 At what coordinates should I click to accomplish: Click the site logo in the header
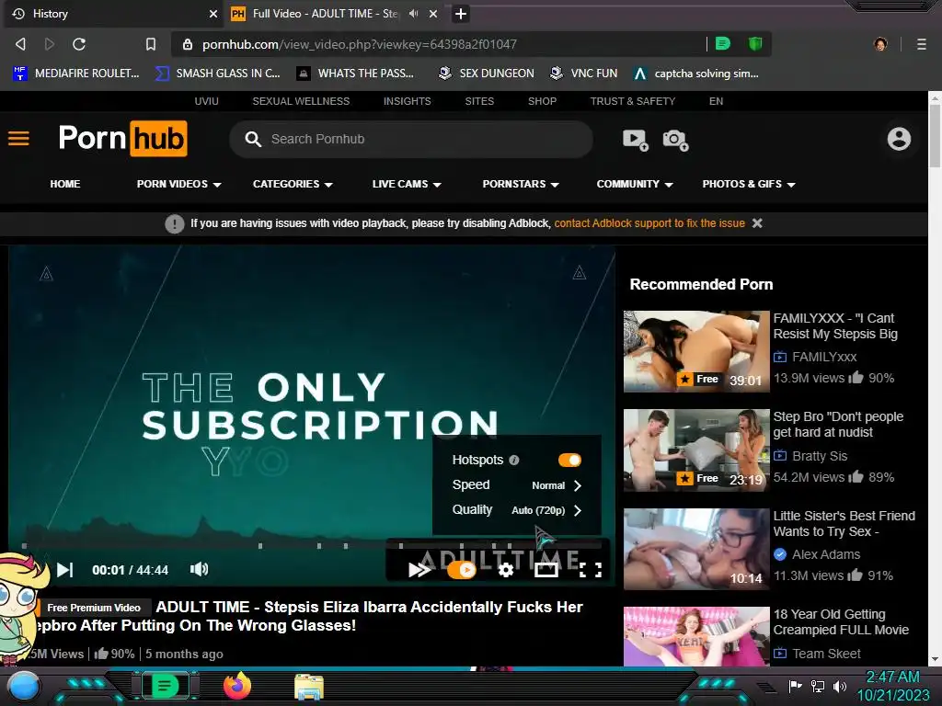[x=123, y=139]
